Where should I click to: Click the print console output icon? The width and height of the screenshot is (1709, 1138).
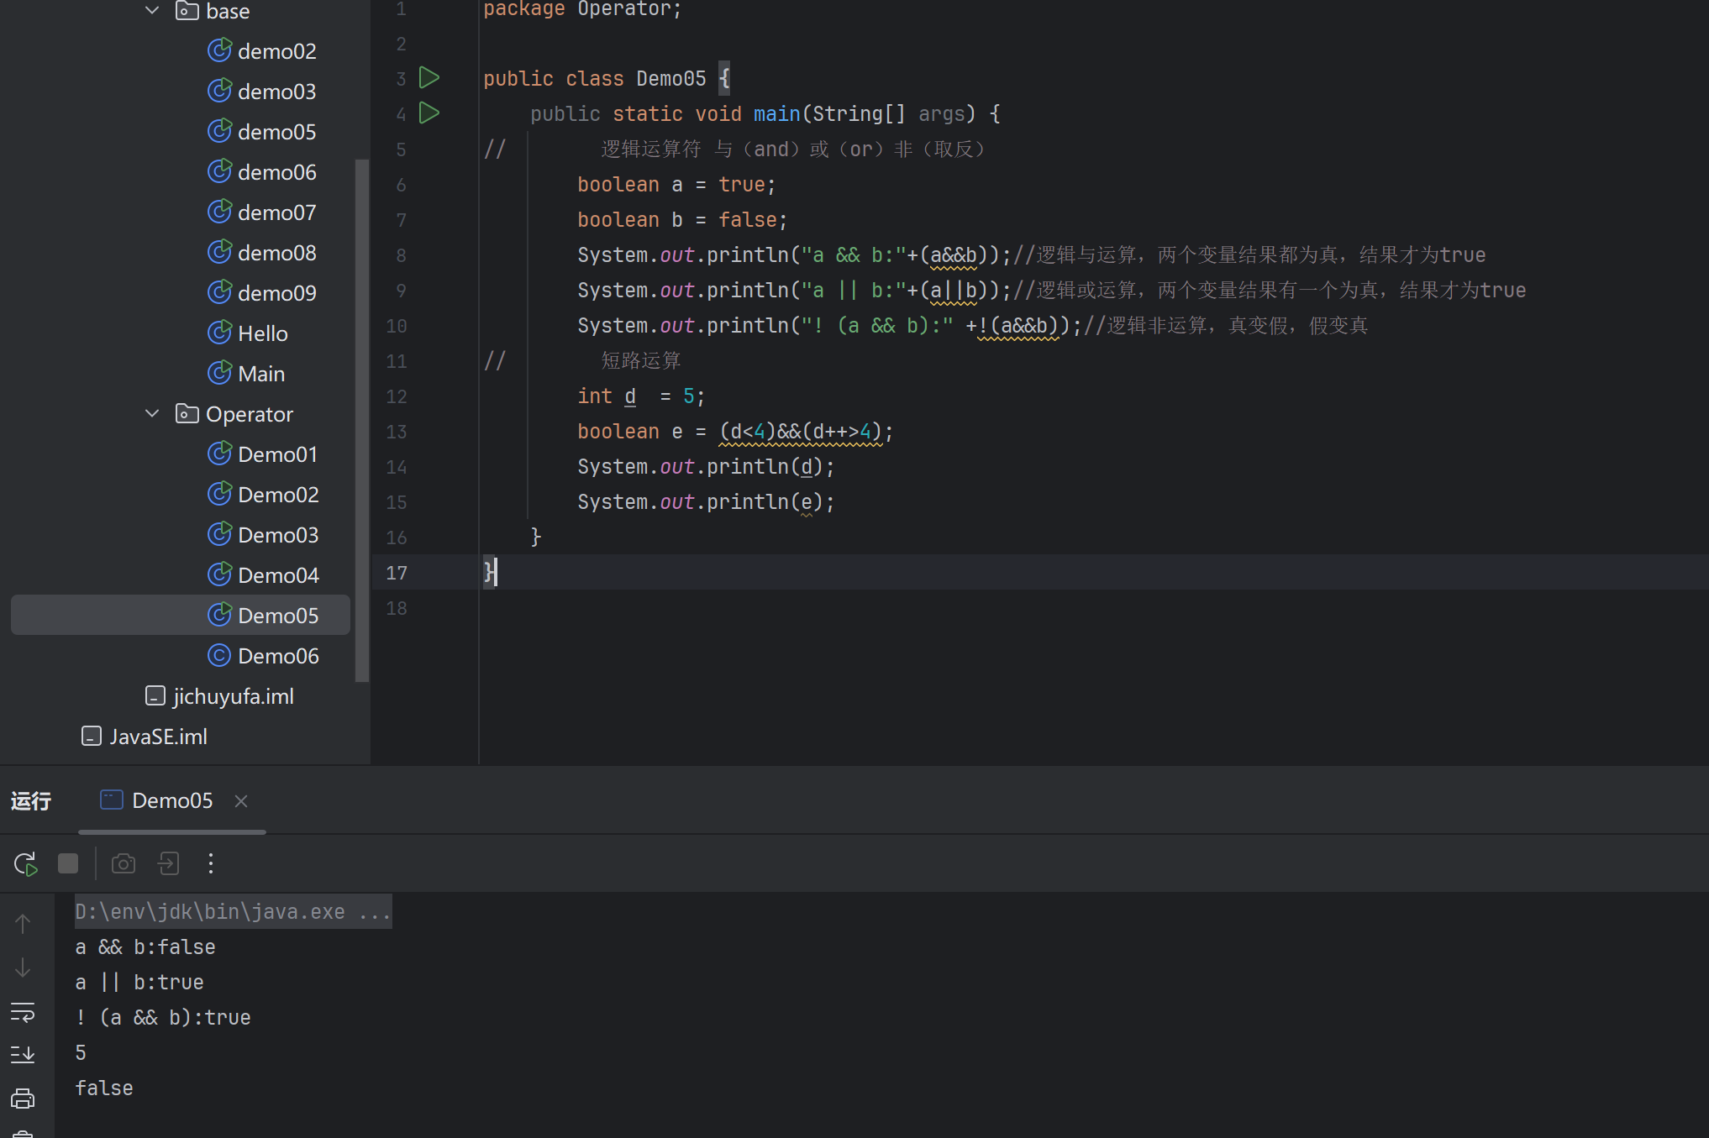pyautogui.click(x=23, y=1099)
